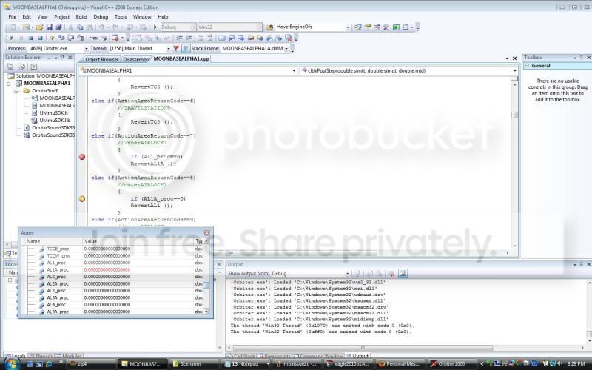Open the Debug menu
This screenshot has height=370, width=592.
point(101,16)
